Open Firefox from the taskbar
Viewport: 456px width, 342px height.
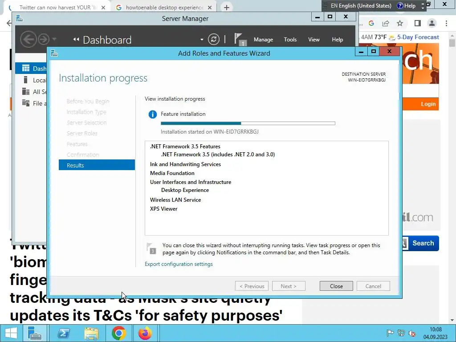(145, 333)
